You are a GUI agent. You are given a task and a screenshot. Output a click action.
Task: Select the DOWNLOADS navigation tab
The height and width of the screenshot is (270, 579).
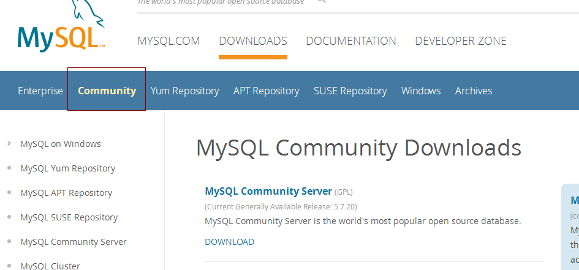coord(253,40)
